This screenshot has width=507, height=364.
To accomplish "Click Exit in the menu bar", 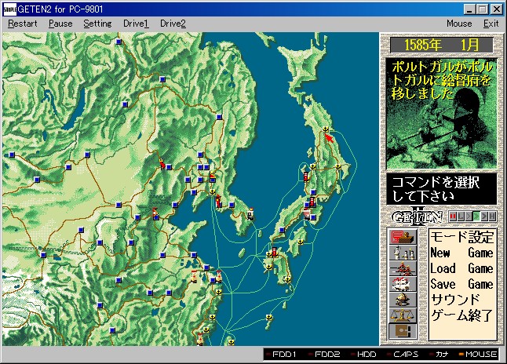I will click(491, 24).
